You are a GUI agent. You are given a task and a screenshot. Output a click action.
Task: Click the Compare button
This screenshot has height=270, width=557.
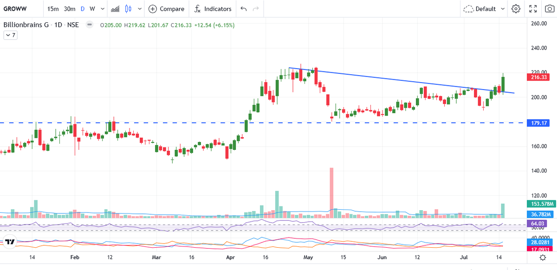tap(166, 9)
